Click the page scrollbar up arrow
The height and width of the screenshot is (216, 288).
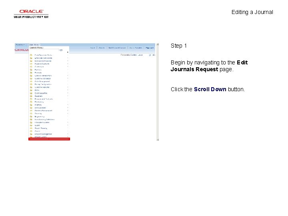point(158,44)
